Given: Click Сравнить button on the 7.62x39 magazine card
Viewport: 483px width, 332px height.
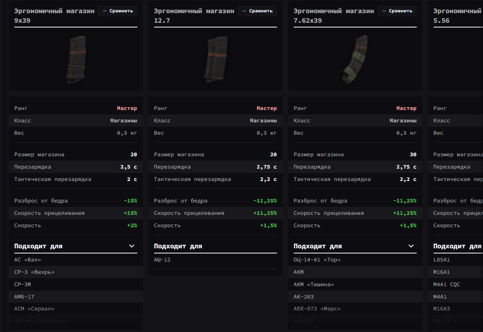Looking at the screenshot, I should (397, 11).
